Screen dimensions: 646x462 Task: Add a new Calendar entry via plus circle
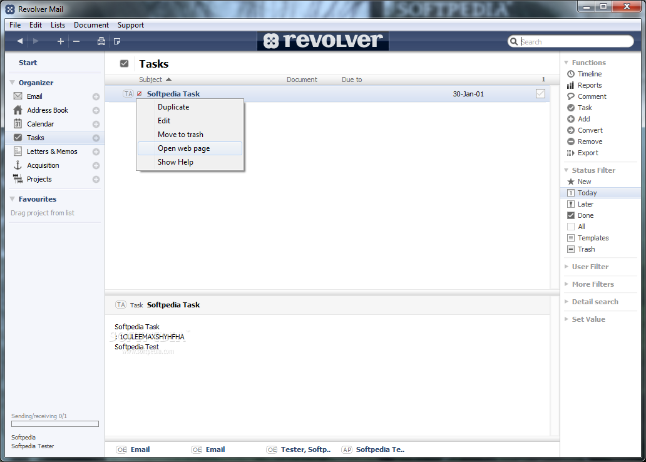(x=96, y=125)
